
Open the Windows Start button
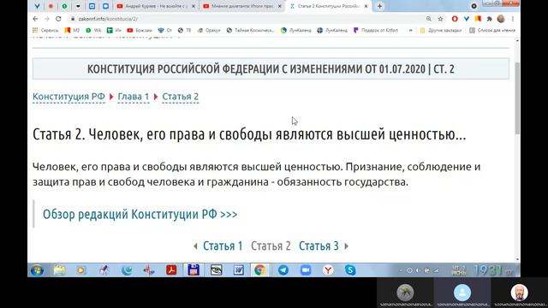click(x=37, y=270)
